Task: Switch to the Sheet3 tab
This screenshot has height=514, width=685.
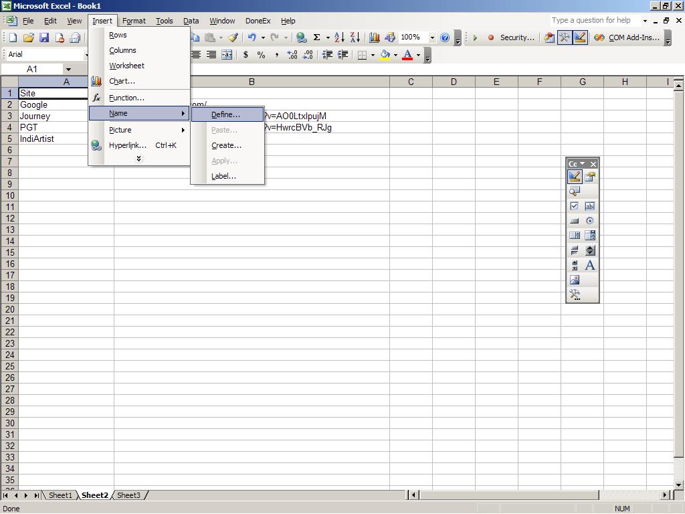Action: 128,495
